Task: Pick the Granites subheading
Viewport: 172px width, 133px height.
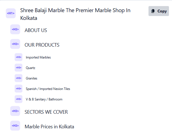Action: coord(32,78)
